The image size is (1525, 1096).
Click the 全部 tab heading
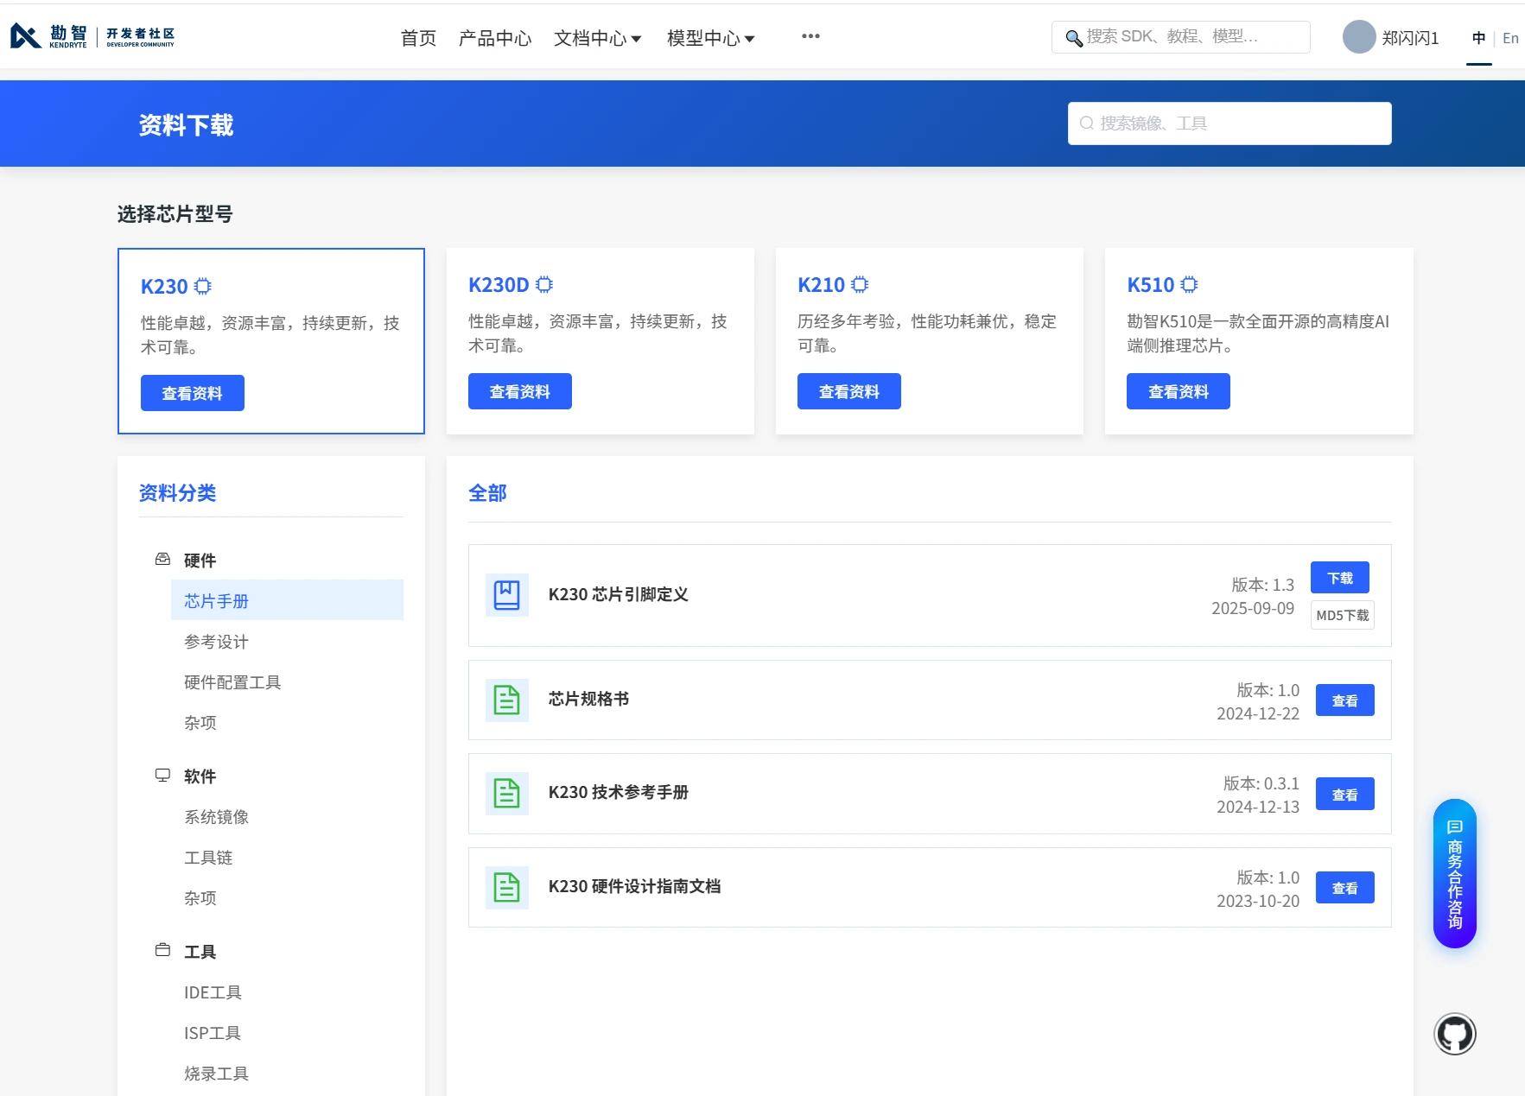(x=487, y=493)
